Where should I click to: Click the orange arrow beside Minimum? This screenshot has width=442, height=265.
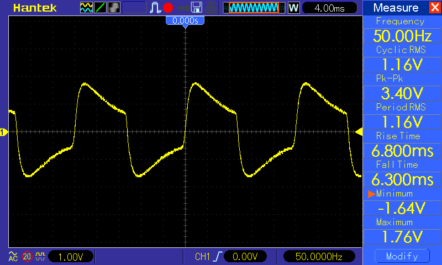pos(371,194)
